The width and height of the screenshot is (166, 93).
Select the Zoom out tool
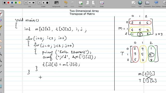pyautogui.click(x=1, y=60)
